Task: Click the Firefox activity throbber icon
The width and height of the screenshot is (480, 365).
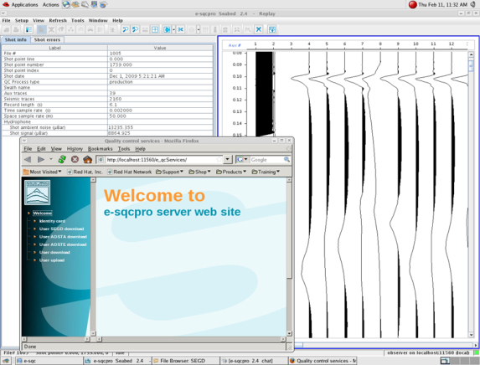Action: (x=288, y=149)
